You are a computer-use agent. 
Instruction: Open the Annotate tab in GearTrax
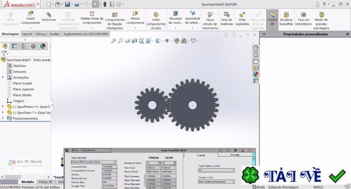(235, 155)
